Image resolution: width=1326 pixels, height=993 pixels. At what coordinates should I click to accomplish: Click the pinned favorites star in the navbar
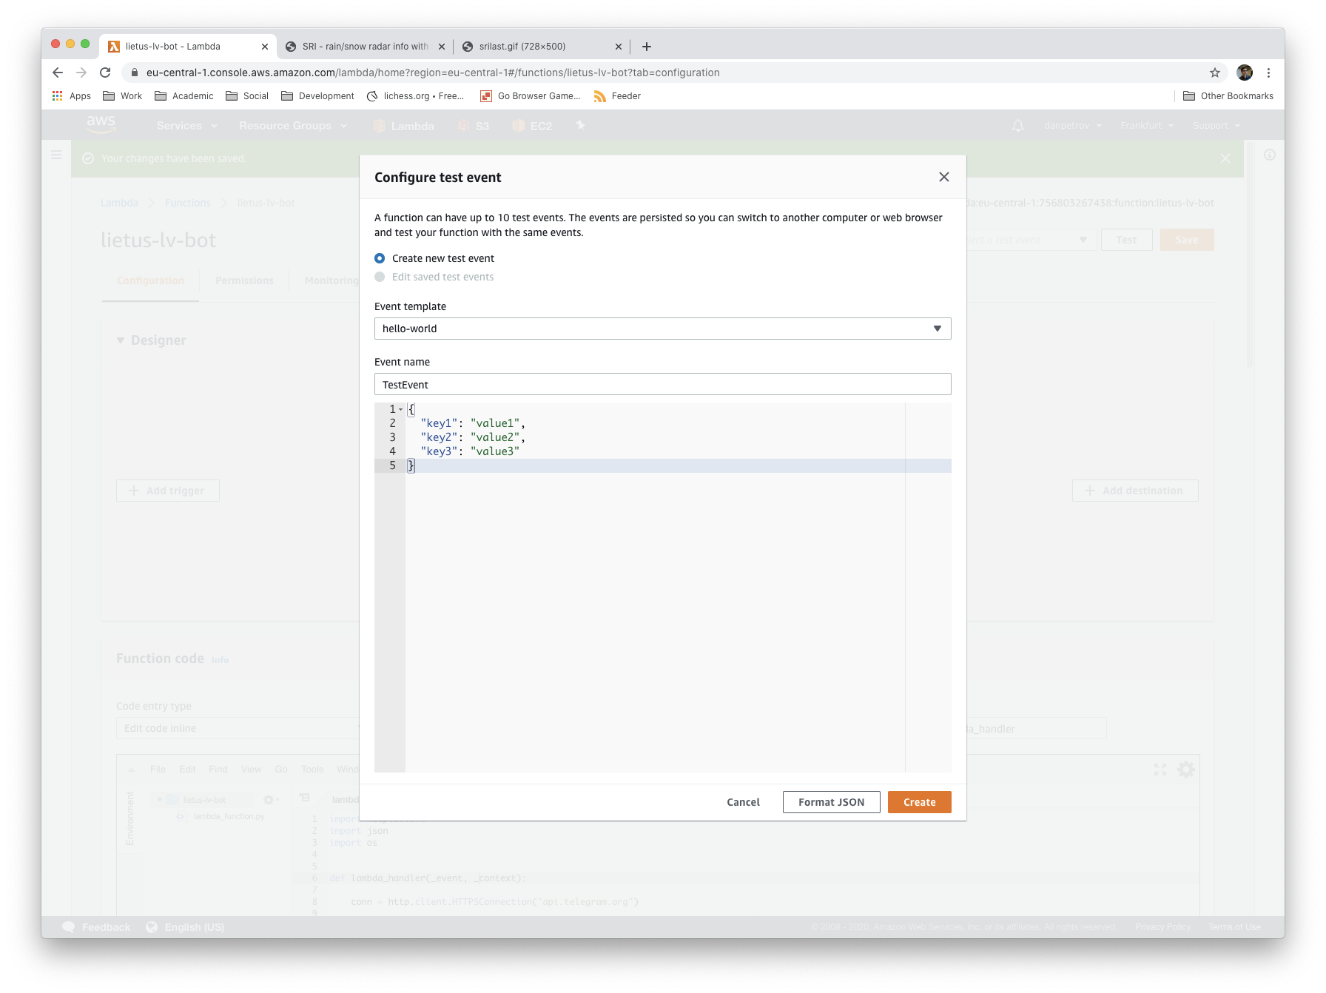[580, 126]
